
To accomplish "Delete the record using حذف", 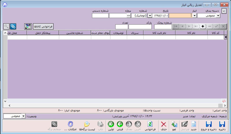I will click(164, 125).
